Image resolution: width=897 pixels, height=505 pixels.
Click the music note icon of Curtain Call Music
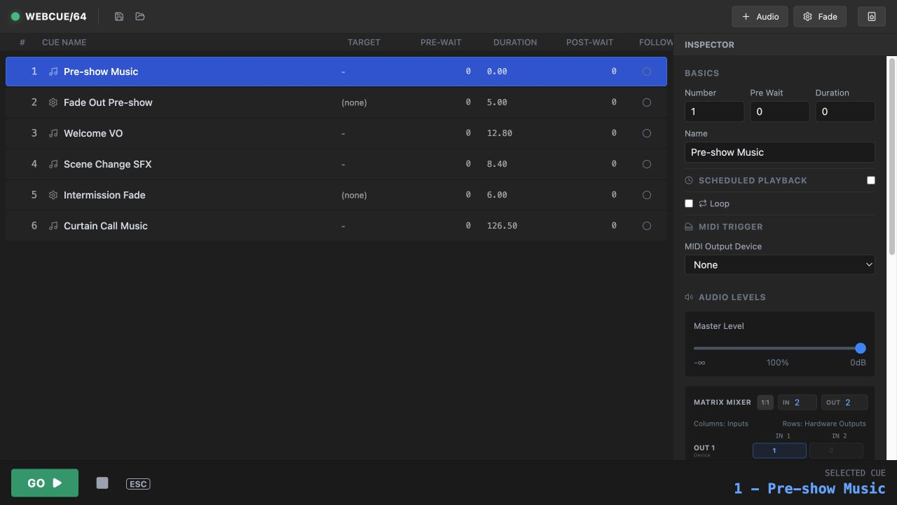point(53,226)
